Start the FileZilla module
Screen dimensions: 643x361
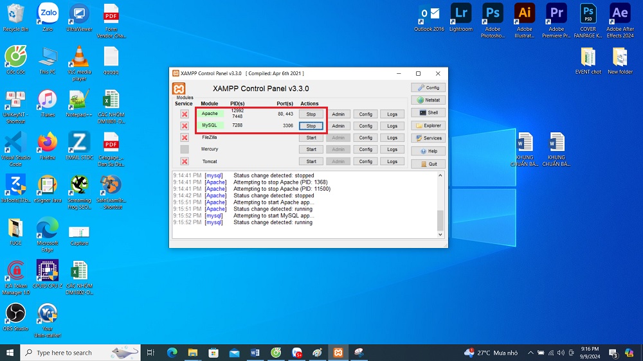tap(311, 137)
